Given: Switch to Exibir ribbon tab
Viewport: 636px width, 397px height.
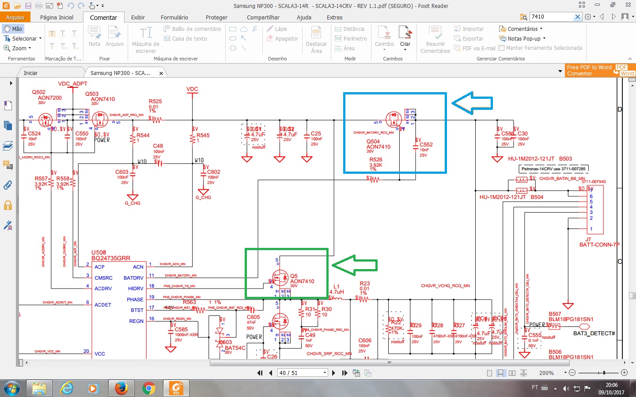Looking at the screenshot, I should click(138, 17).
